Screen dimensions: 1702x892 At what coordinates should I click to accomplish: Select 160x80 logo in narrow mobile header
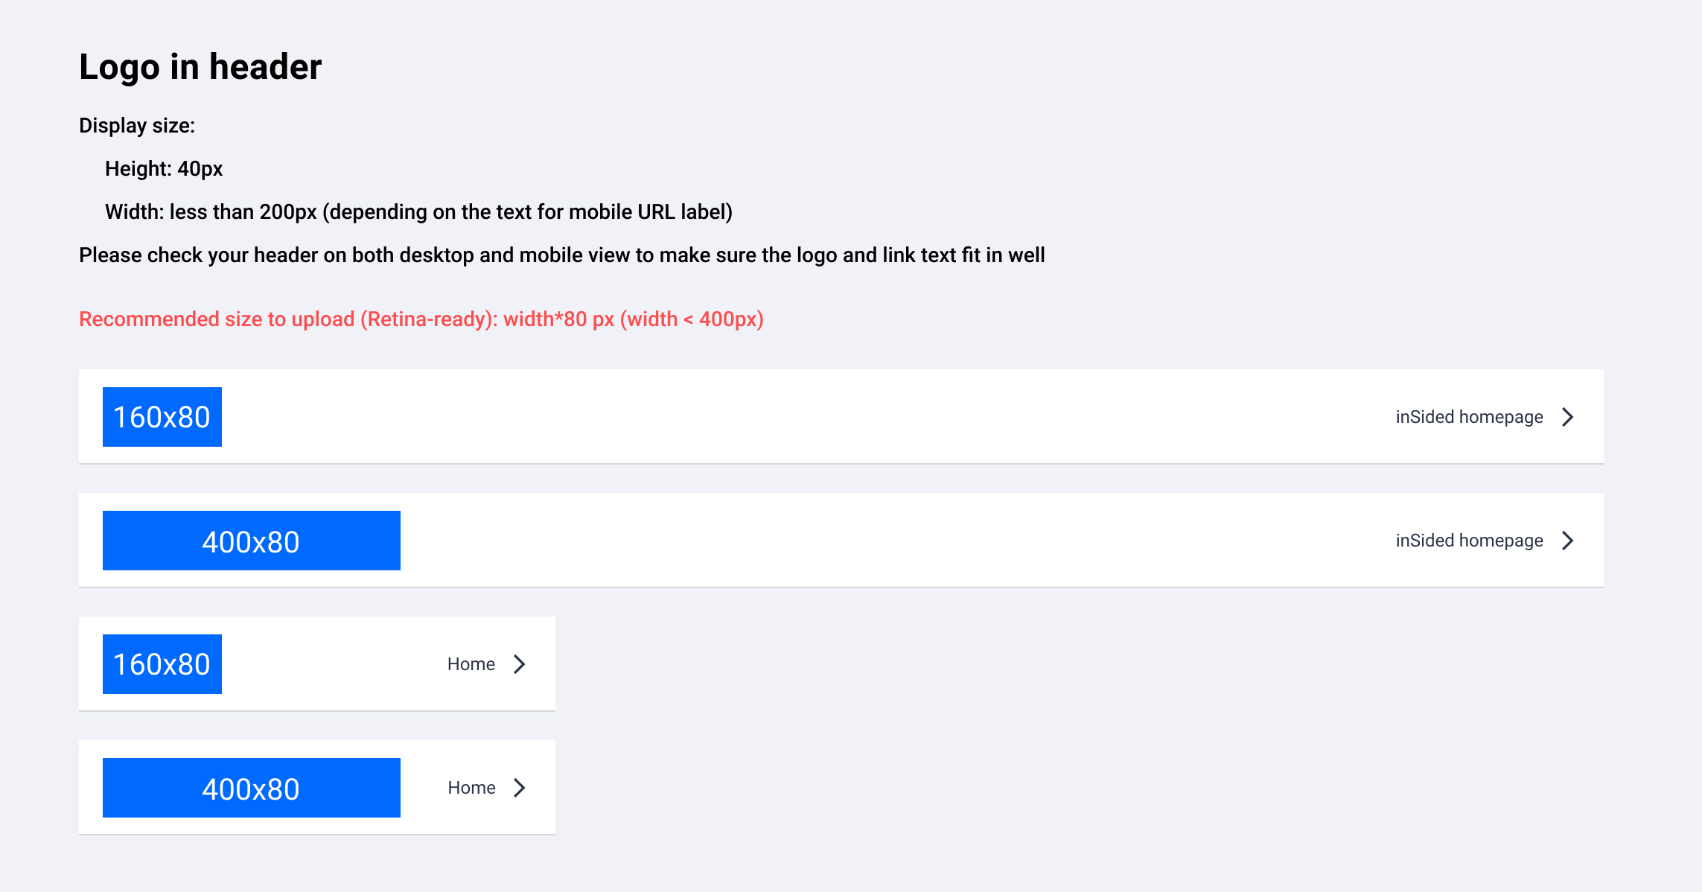tap(162, 664)
